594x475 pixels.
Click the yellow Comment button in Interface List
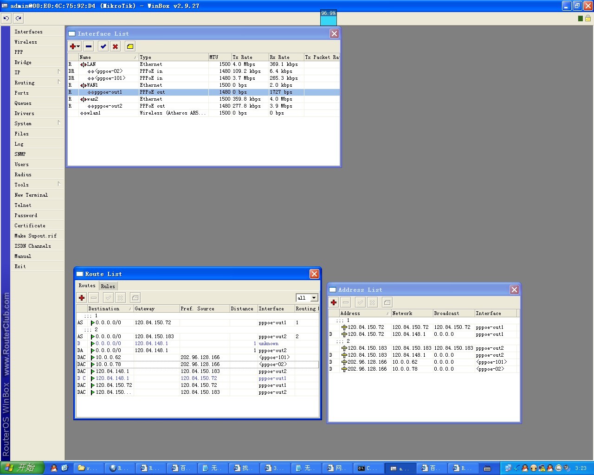click(x=130, y=46)
